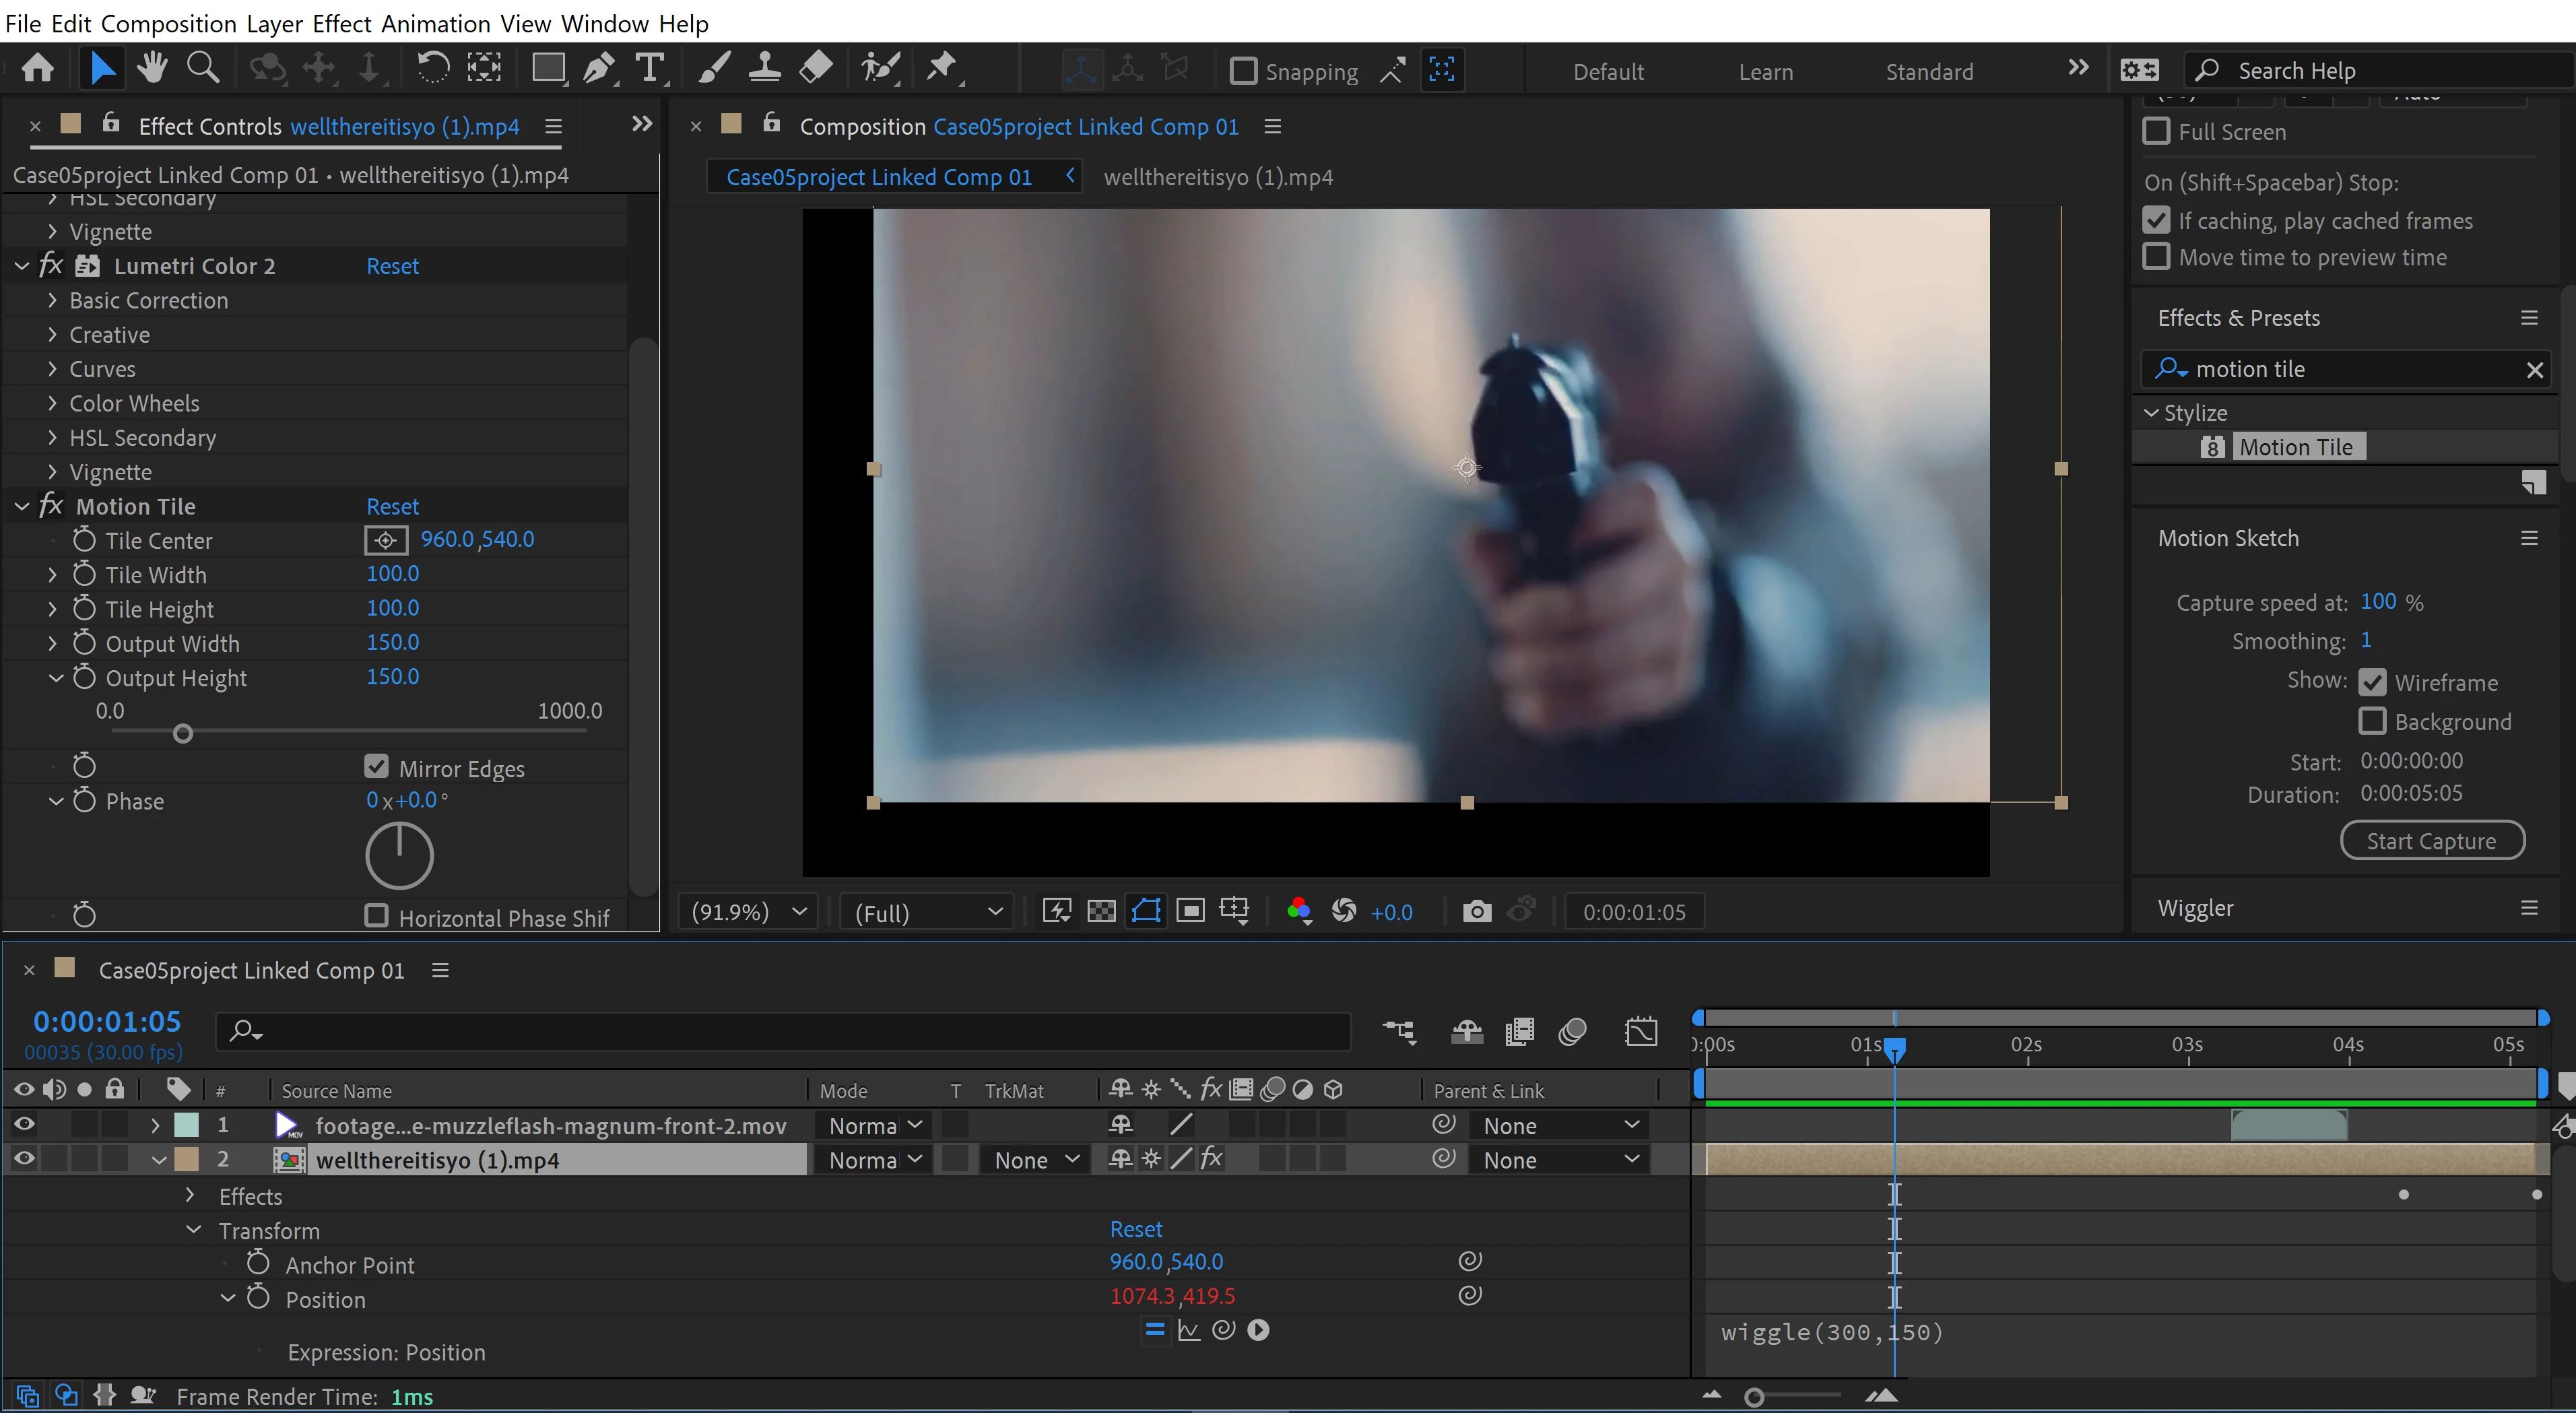Expand Basic Correction in Lumetri Color 2
Screen dimensions: 2576x1413
tap(52, 301)
